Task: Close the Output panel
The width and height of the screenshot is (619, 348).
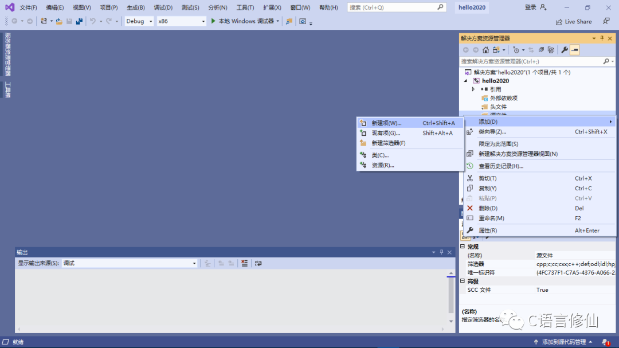Action: [449, 252]
